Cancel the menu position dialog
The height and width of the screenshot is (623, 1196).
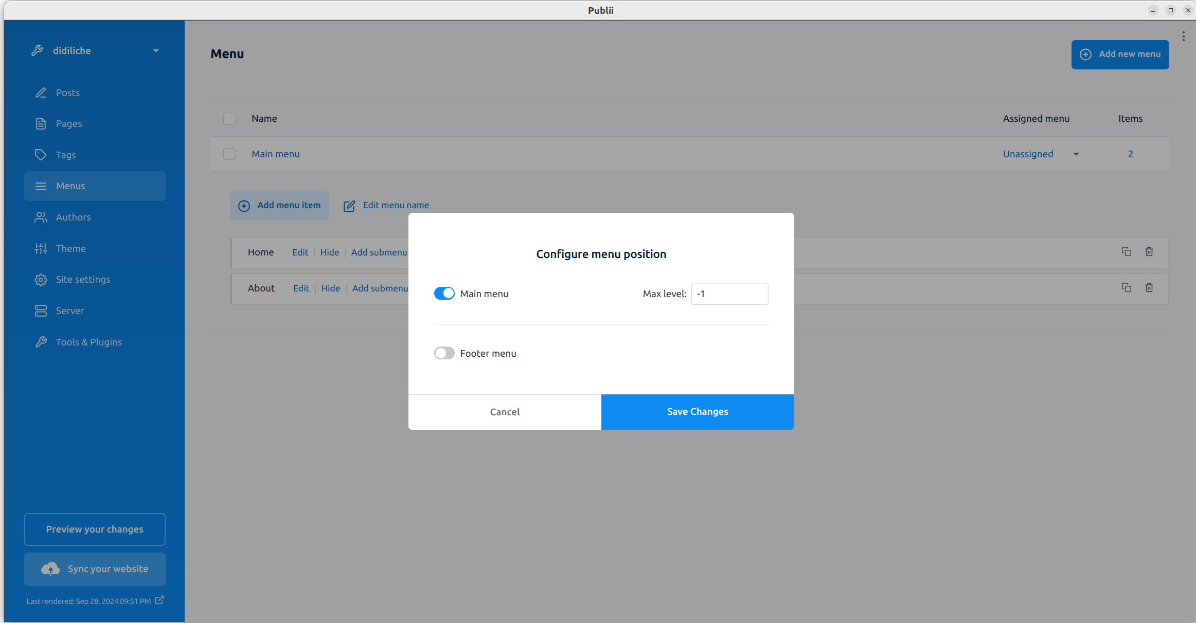point(505,412)
